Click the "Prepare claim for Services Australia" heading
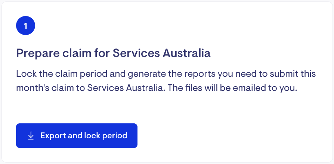This screenshot has width=334, height=164. pos(113,53)
